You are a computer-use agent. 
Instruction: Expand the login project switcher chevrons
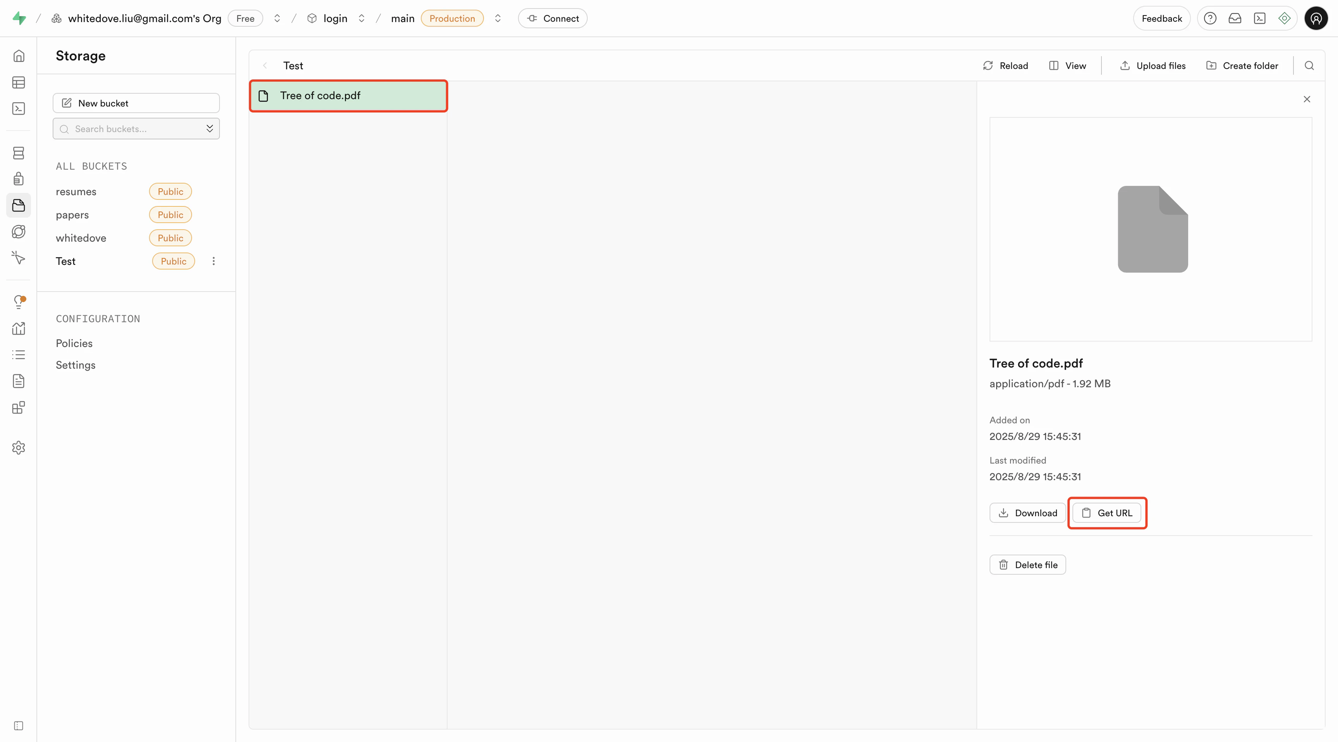[x=362, y=19]
